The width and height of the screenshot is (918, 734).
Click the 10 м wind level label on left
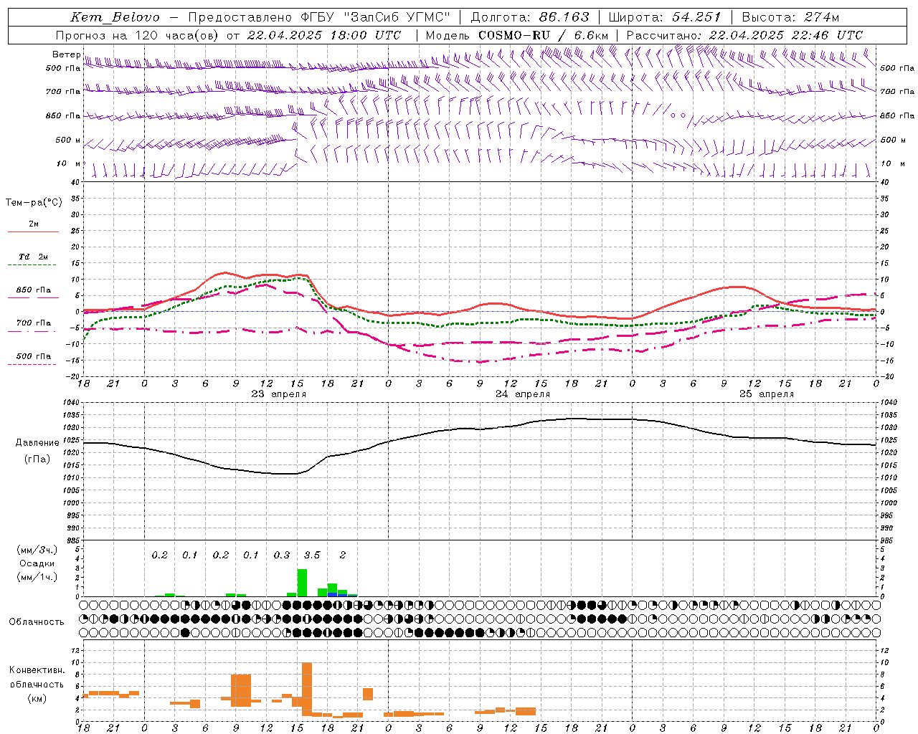[69, 163]
